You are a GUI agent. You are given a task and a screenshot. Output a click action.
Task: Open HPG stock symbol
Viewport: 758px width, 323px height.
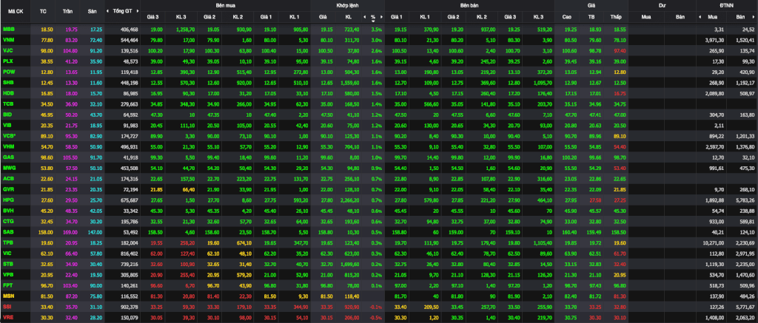8,200
